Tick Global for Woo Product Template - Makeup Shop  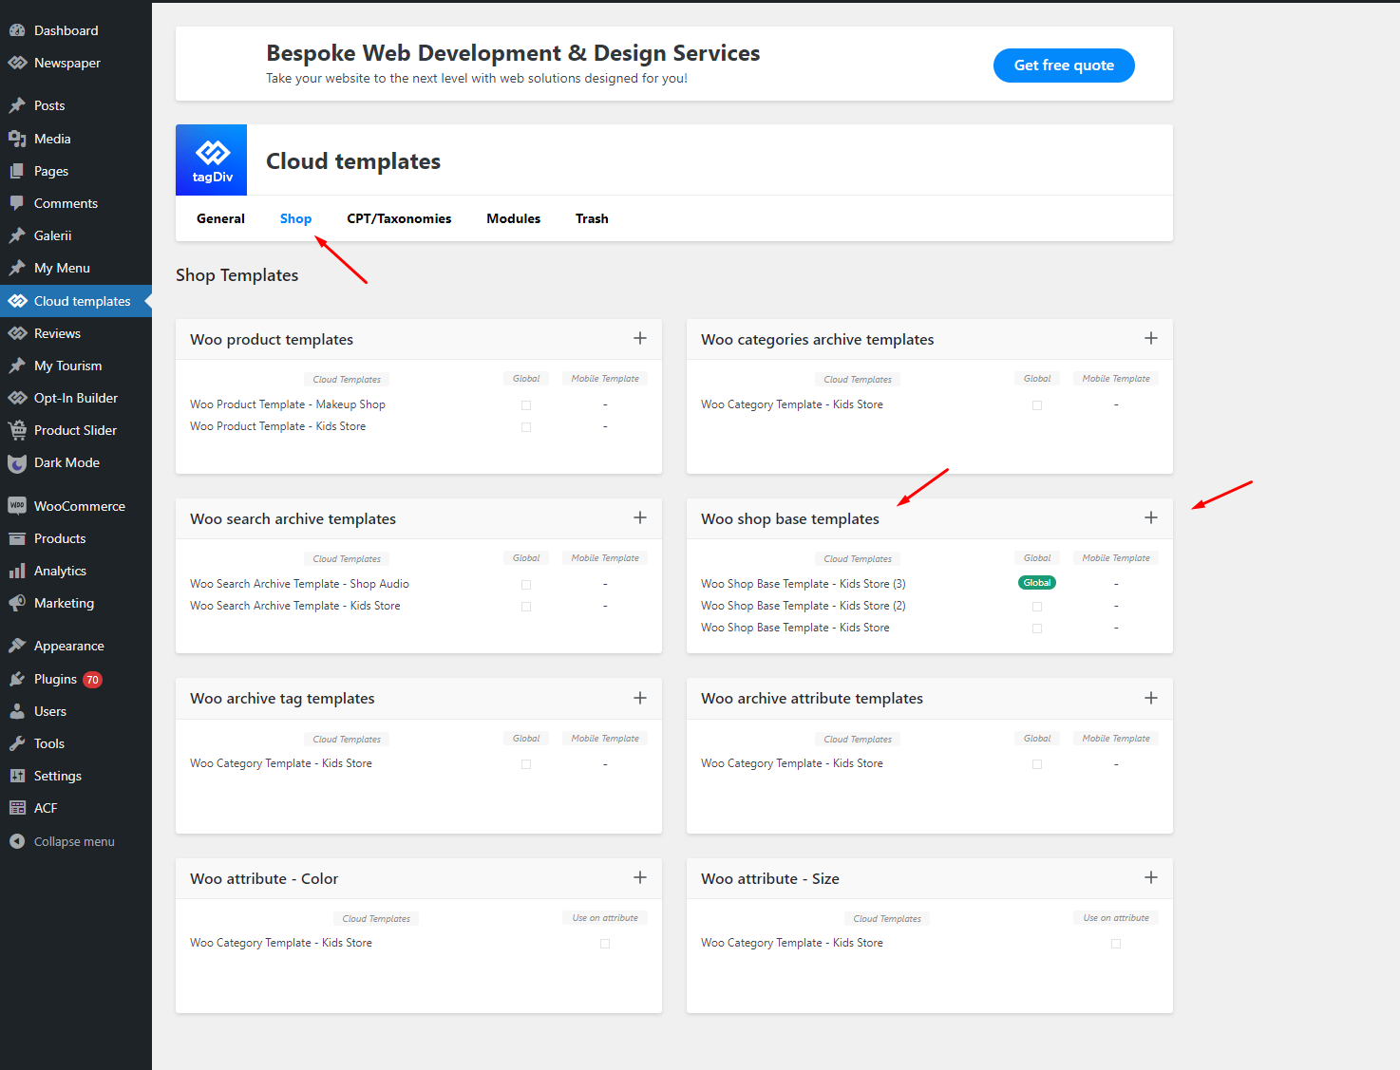click(526, 405)
